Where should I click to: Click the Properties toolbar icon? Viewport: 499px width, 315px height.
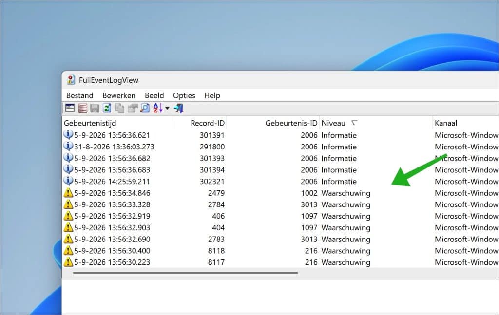(x=133, y=109)
